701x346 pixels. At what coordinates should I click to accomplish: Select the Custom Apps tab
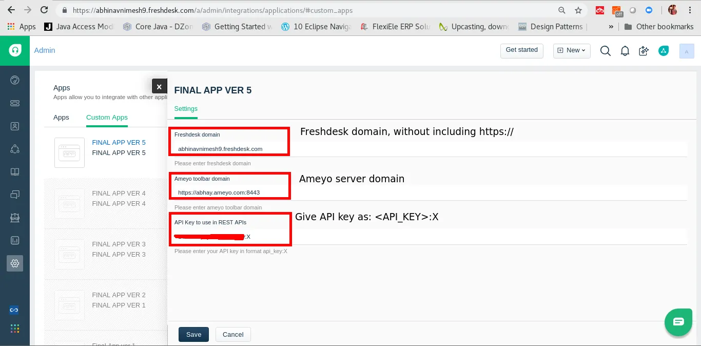tap(107, 118)
